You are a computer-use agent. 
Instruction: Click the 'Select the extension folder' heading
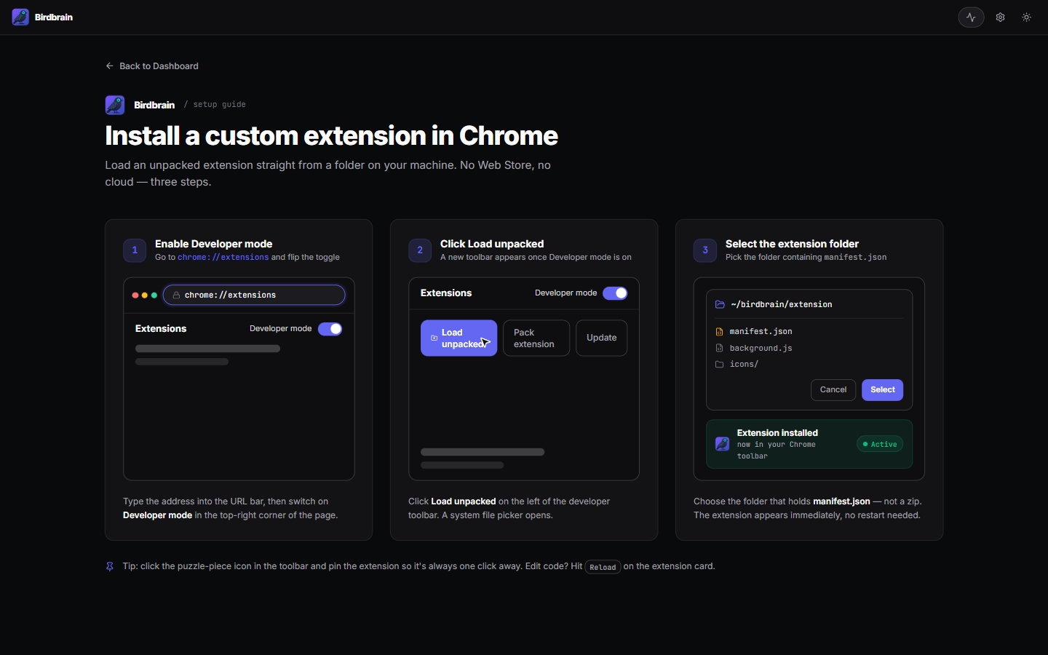click(792, 244)
